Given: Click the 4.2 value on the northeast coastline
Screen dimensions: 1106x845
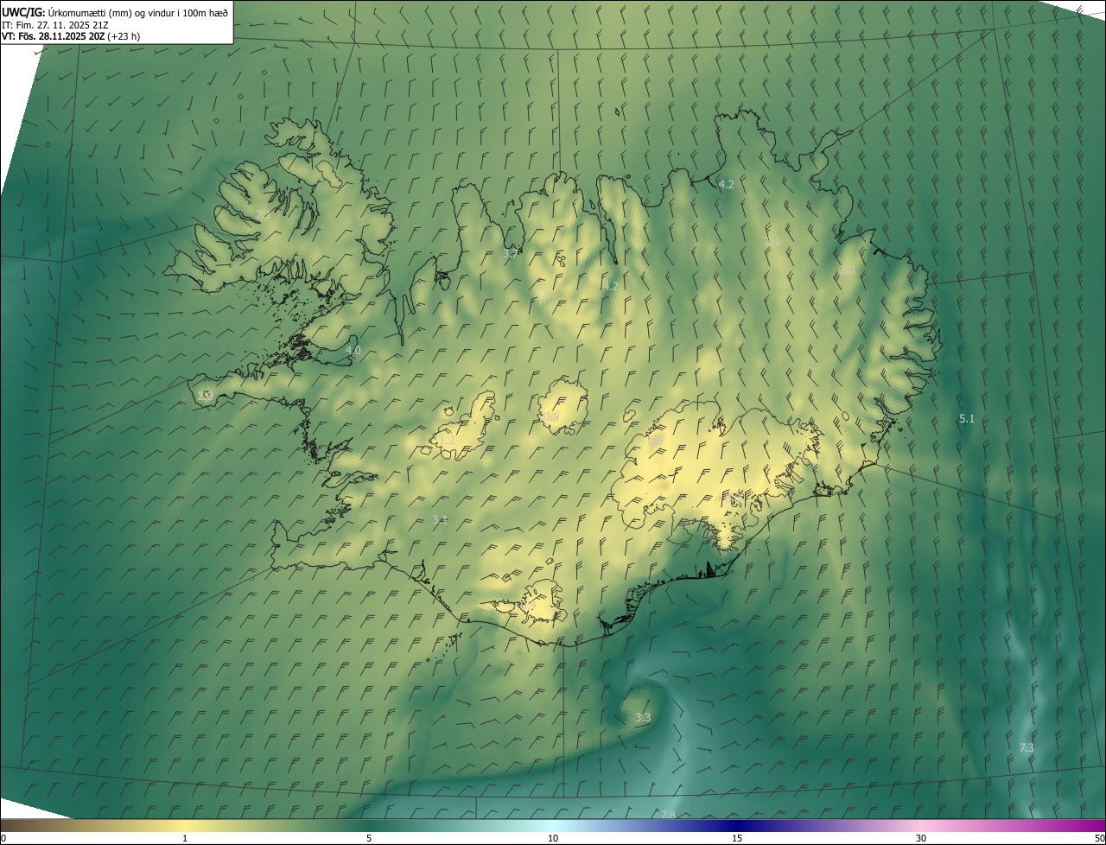Looking at the screenshot, I should coord(727,184).
